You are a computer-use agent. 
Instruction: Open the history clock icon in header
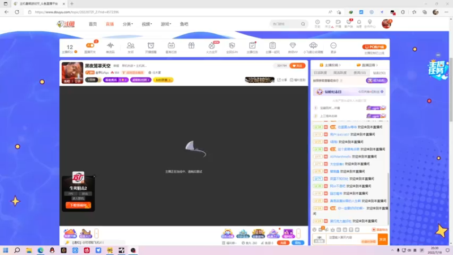click(x=317, y=22)
